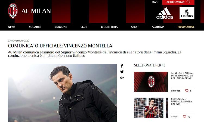Click the Vincenzo Montella article photo
Viewport: 204px width, 122px height.
pos(63,93)
